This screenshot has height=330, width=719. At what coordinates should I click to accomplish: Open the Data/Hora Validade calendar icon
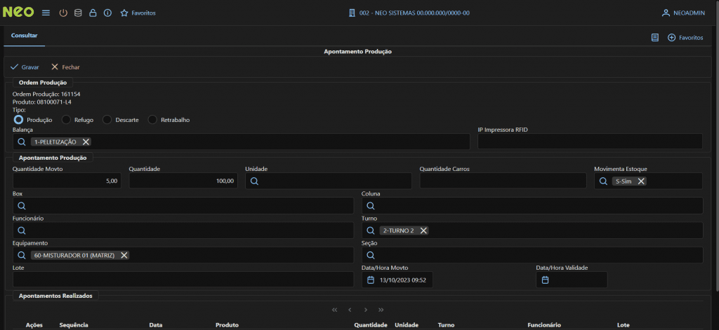tap(545, 280)
